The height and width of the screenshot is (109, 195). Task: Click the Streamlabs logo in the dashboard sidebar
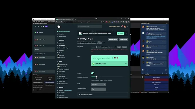coord(59,27)
